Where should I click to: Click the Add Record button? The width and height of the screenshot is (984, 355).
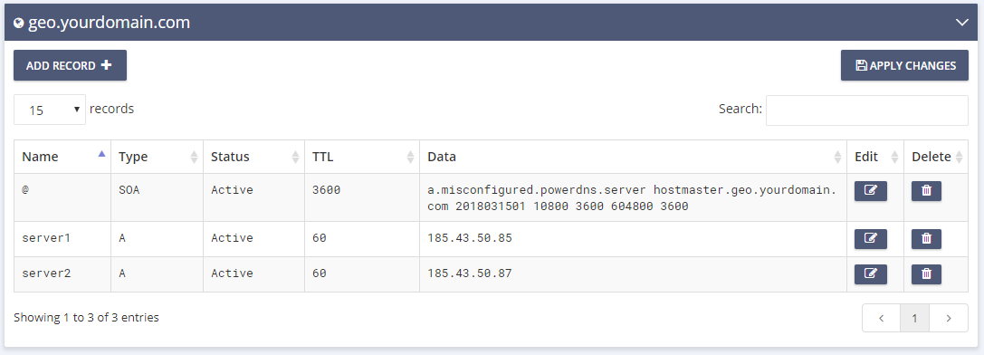coord(71,65)
